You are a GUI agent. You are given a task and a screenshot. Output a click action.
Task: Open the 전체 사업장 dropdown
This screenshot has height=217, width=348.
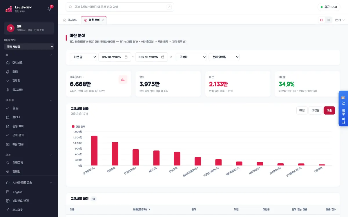tap(29, 47)
